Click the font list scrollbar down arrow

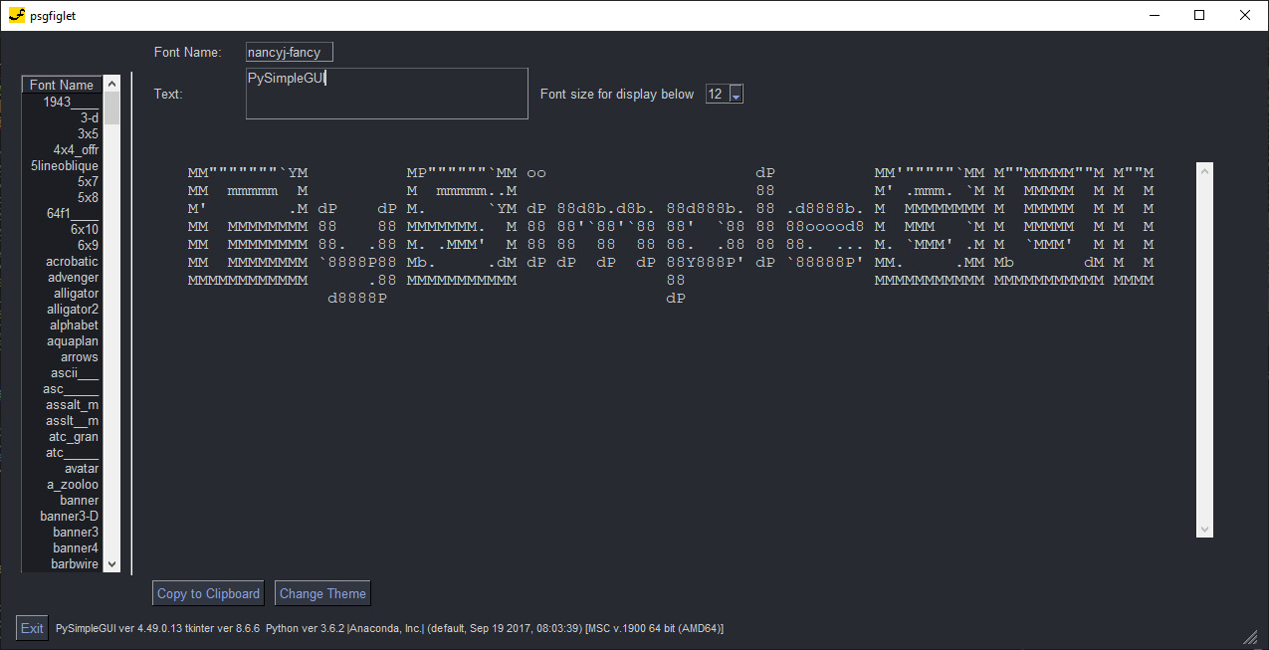111,562
